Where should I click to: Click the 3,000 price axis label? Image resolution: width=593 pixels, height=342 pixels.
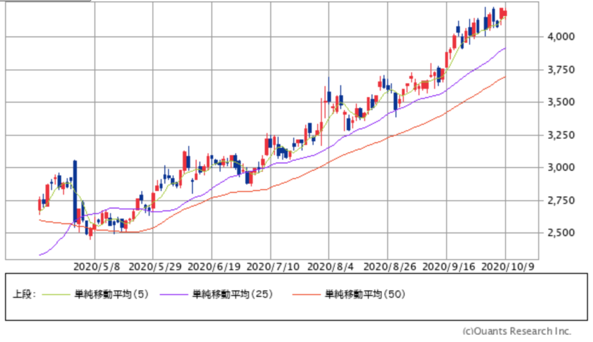(x=561, y=167)
